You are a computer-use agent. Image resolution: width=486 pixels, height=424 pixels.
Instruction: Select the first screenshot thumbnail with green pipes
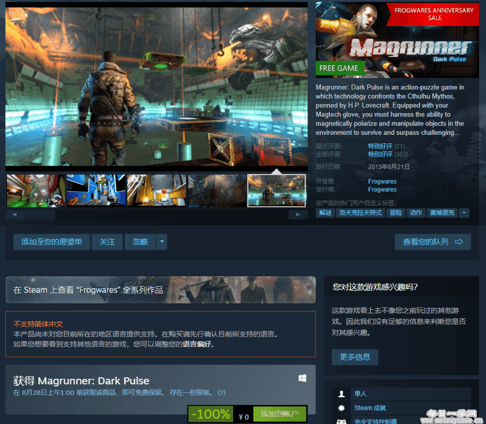point(36,191)
